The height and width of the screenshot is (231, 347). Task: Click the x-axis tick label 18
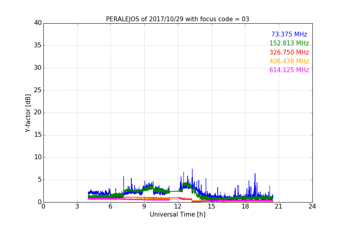245,207
